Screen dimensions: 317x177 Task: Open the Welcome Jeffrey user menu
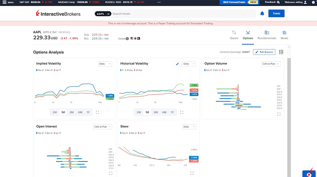[295, 2]
